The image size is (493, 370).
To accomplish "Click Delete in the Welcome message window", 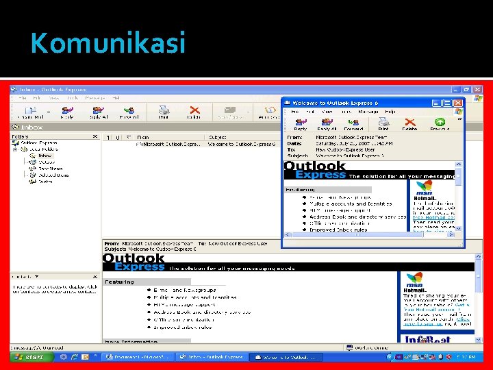I will point(409,125).
